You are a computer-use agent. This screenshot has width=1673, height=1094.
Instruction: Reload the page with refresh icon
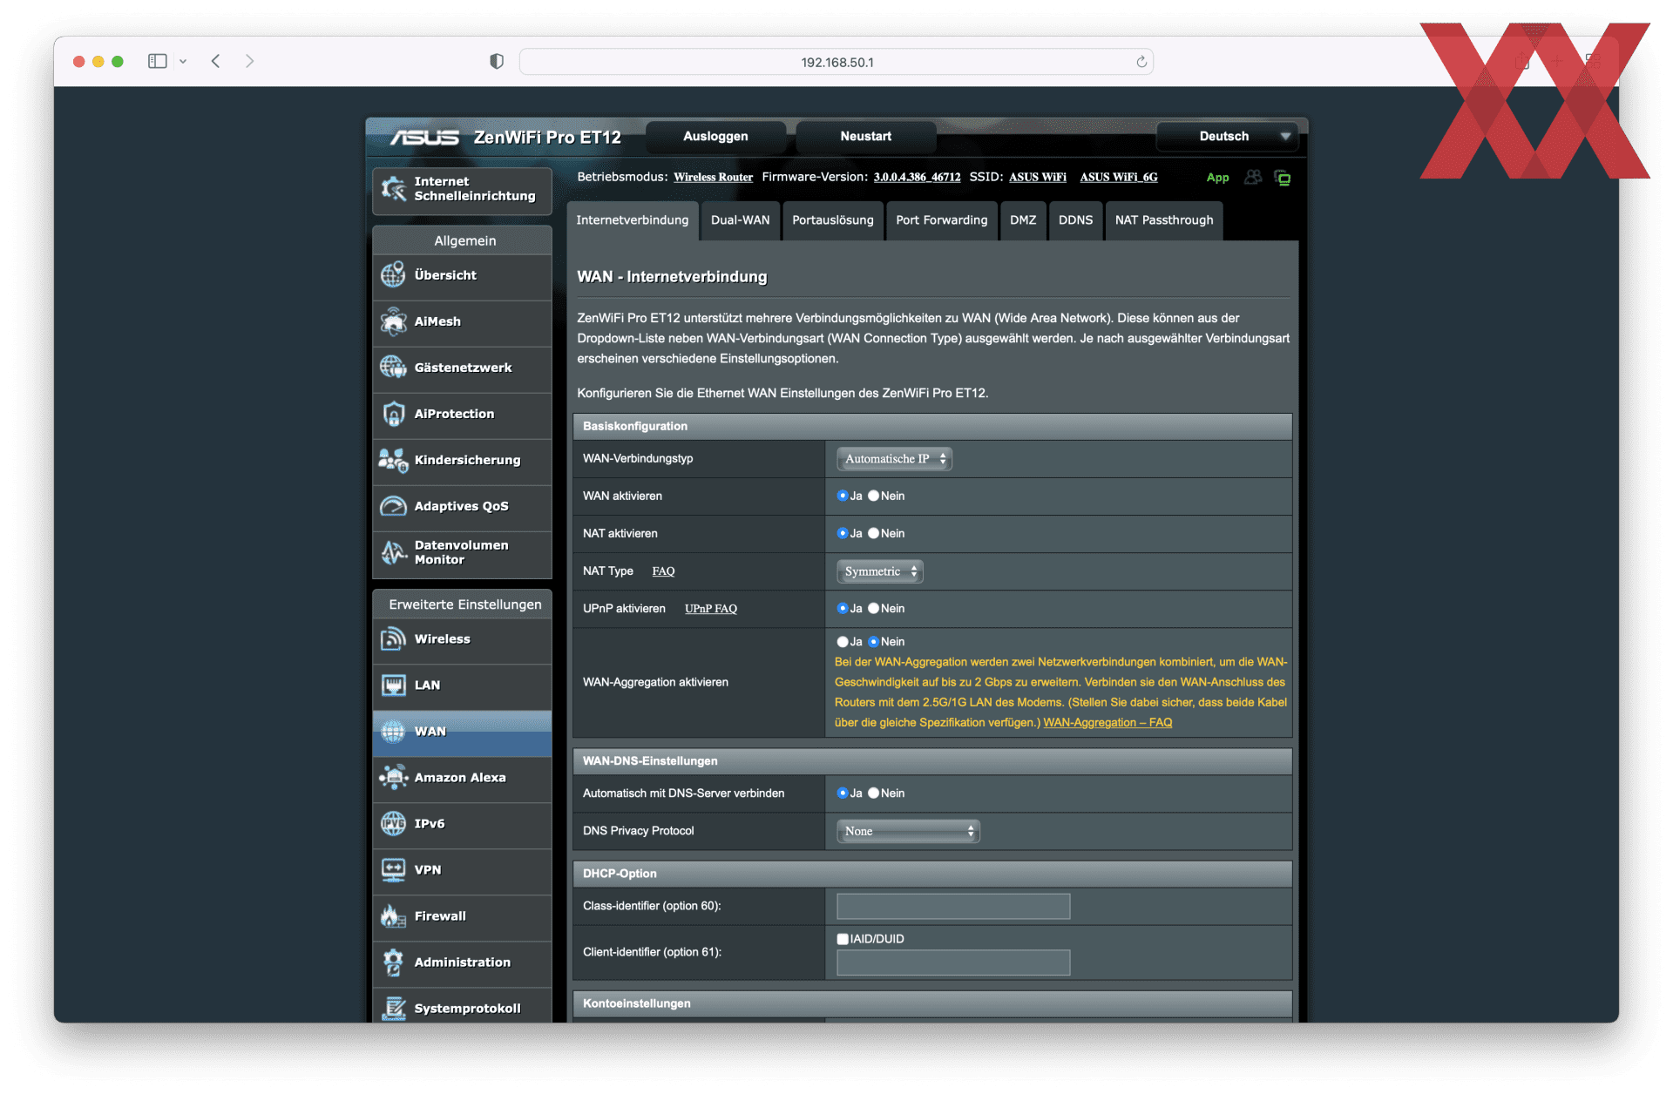tap(1141, 62)
